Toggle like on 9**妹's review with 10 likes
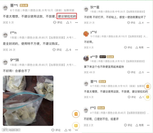The height and width of the screenshot is (133, 153). [68, 130]
